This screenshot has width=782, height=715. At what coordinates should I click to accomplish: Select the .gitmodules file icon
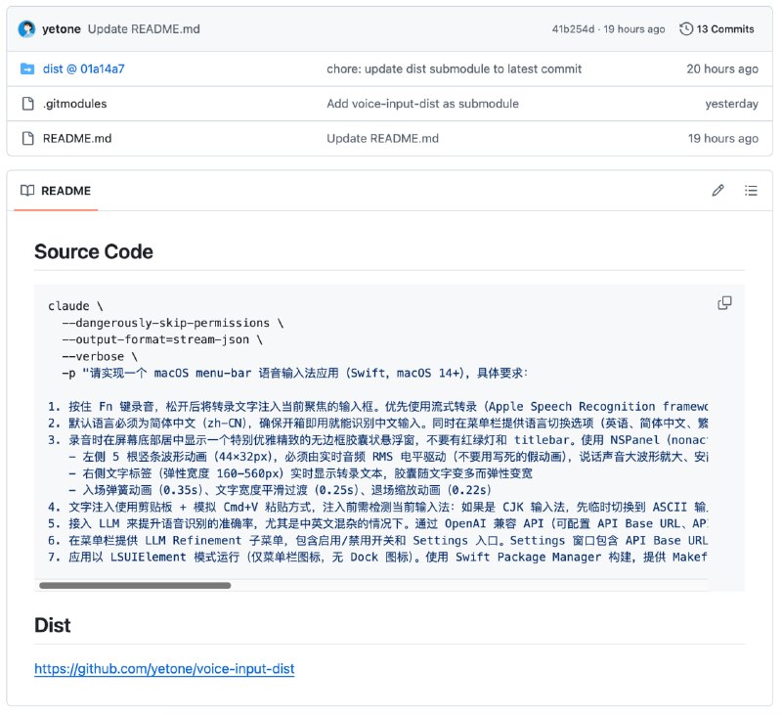click(28, 104)
